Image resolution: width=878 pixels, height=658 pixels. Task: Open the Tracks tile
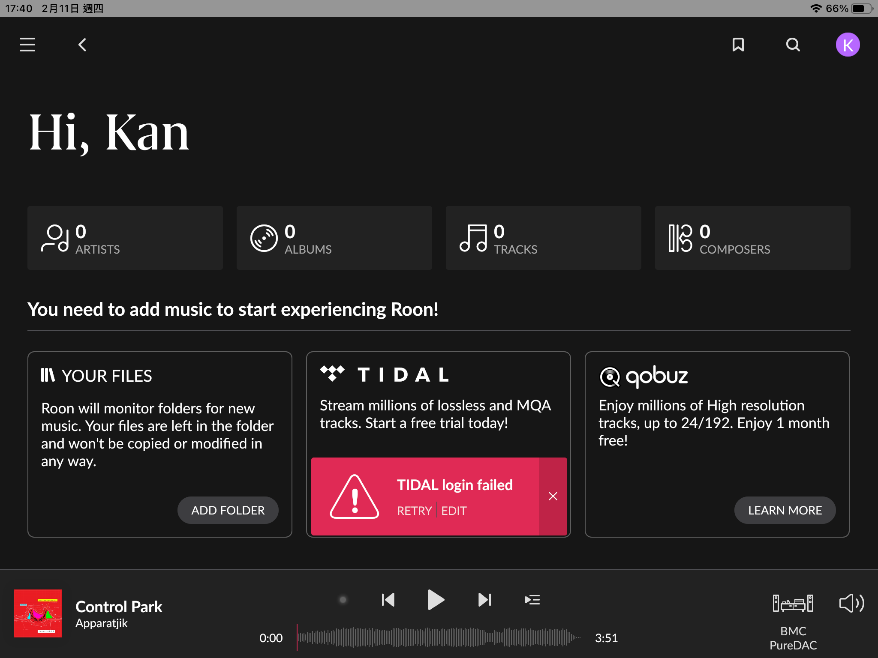(544, 238)
